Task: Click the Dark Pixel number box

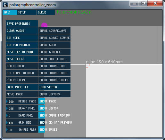Action: (22, 115)
